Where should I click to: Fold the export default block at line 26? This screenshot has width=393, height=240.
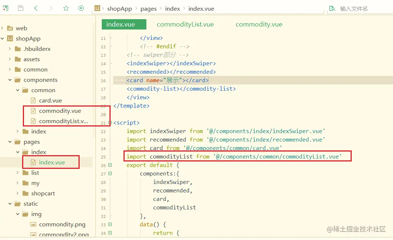(110, 165)
